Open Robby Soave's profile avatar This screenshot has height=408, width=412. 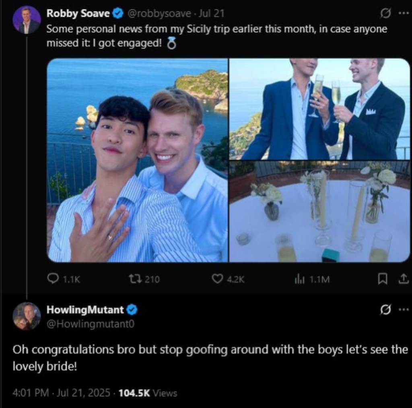27,20
